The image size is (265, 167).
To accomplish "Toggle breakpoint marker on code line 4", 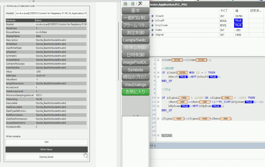I will pos(158,73).
